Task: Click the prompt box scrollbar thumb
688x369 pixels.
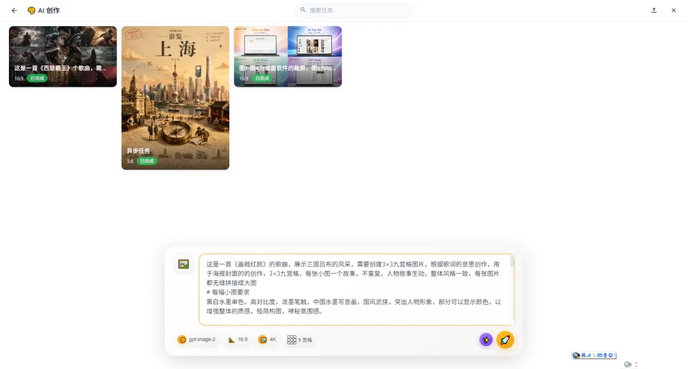Action: pos(512,261)
